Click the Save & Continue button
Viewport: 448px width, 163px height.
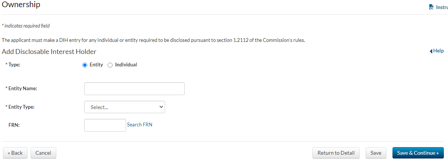(418, 153)
